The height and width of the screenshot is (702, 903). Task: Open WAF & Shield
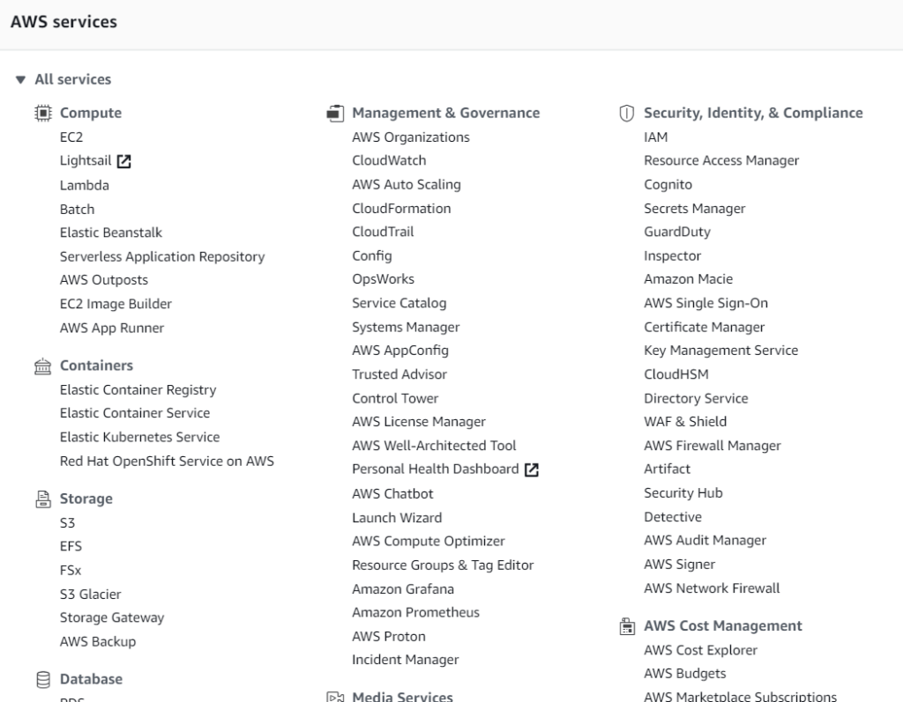(x=685, y=422)
